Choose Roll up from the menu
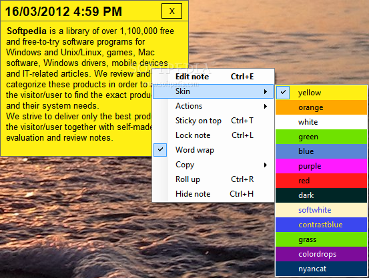The image size is (369, 278). click(214, 179)
